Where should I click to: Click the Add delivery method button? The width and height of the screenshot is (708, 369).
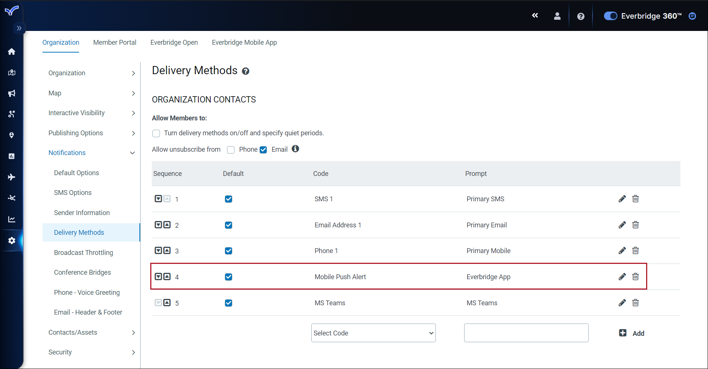pyautogui.click(x=632, y=333)
